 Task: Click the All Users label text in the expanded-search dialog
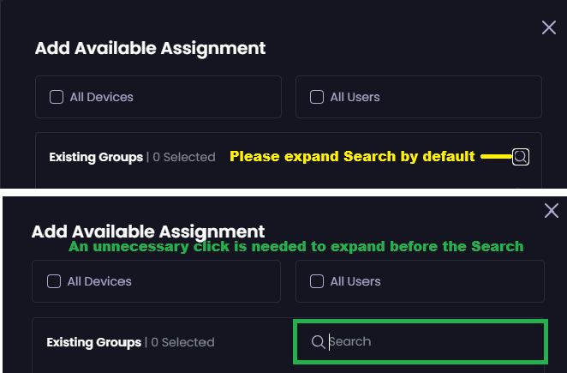355,280
